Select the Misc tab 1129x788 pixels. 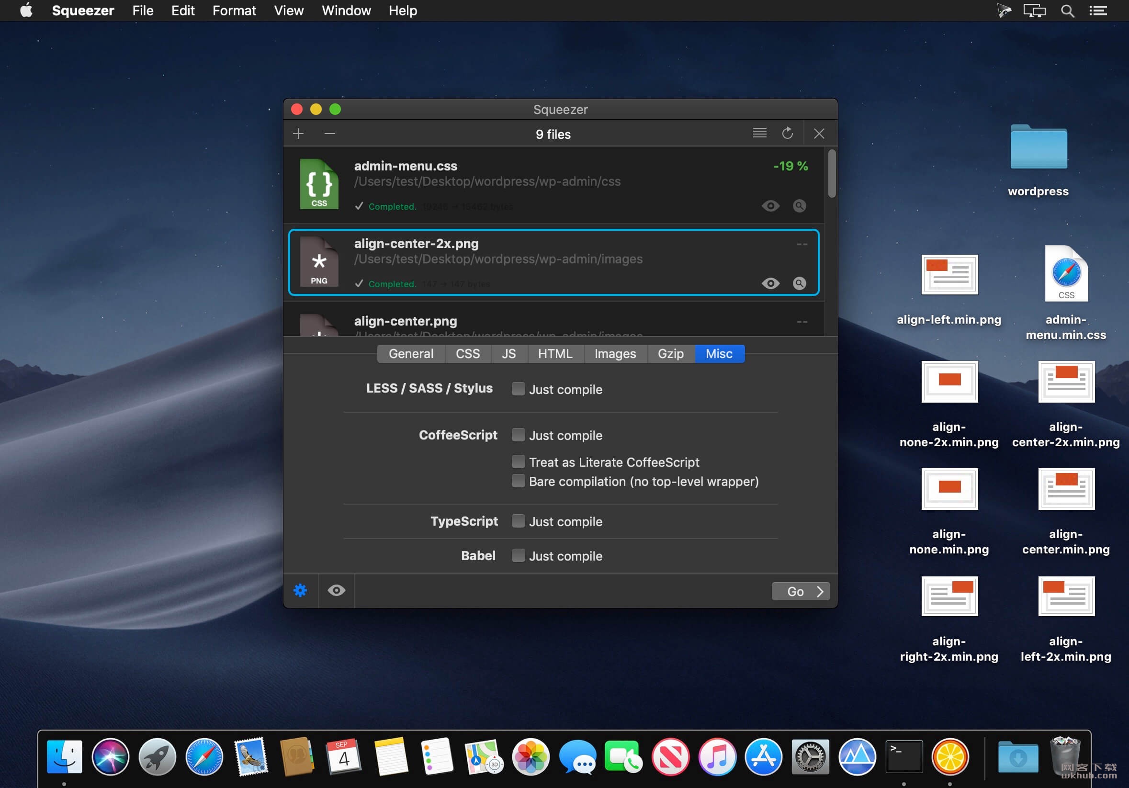pyautogui.click(x=720, y=354)
